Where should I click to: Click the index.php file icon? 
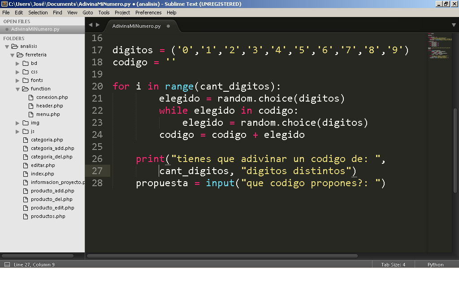26,174
